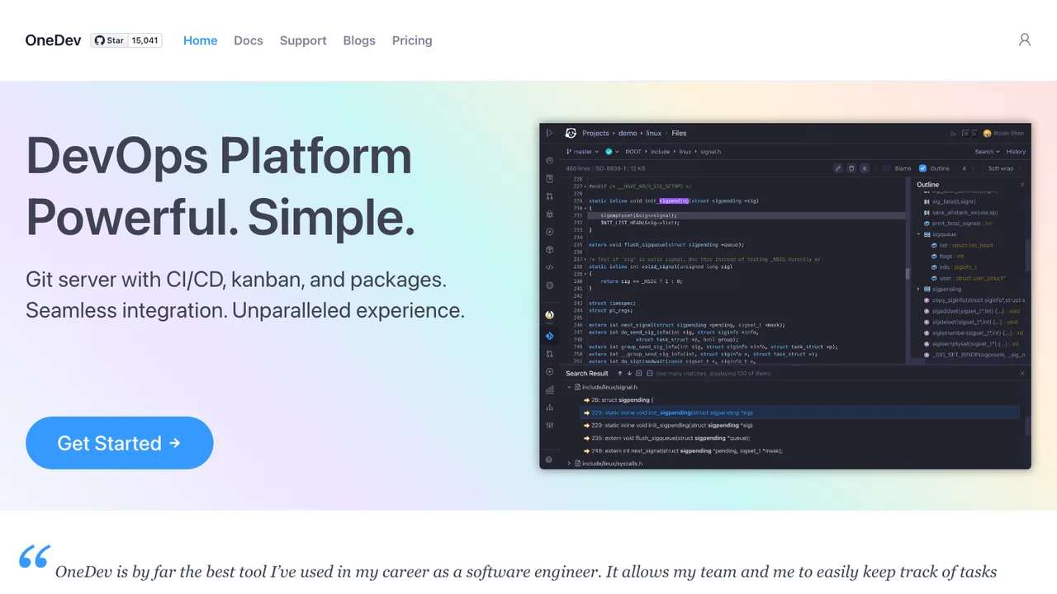Click the help question mark icon in sidebar
The image size is (1057, 594).
tap(549, 460)
